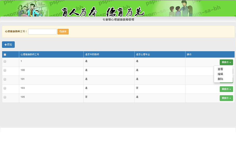This screenshot has width=236, height=155.
Task: Tick the checkbox for teacher row 101
Action: 5,79
